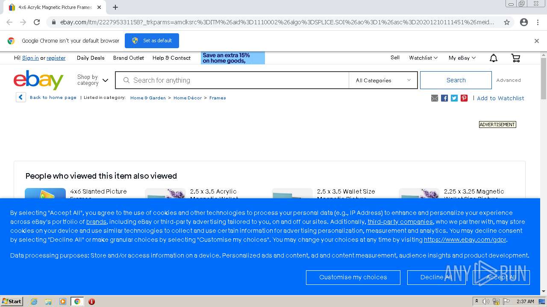547x307 pixels.
Task: Open Chrome profile icon
Action: [x=524, y=22]
